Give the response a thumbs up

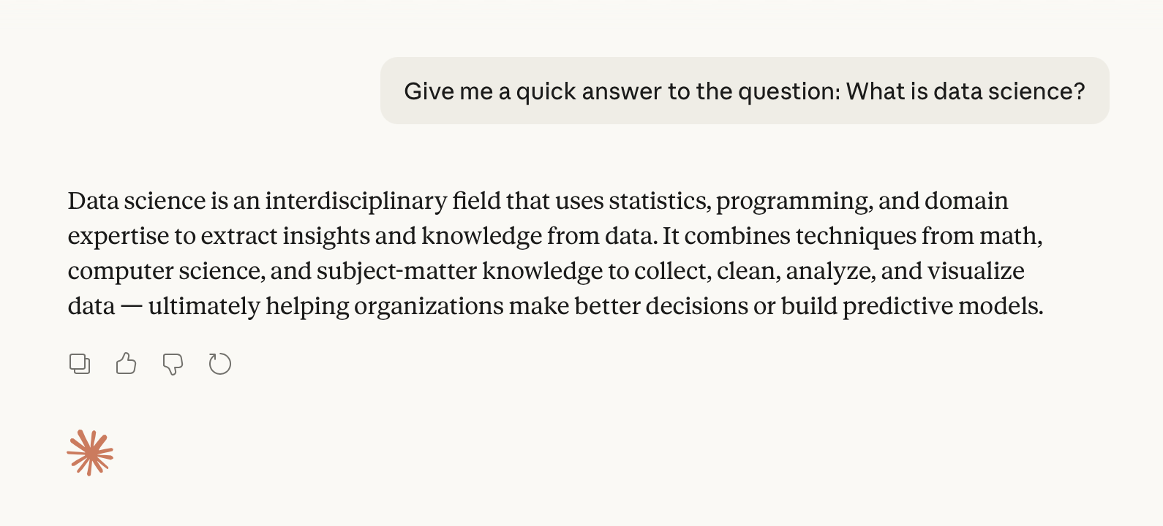point(126,364)
